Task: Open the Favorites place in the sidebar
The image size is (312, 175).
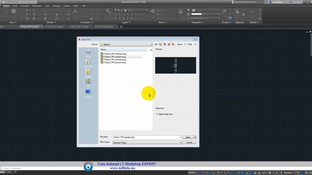Action: tap(88, 73)
